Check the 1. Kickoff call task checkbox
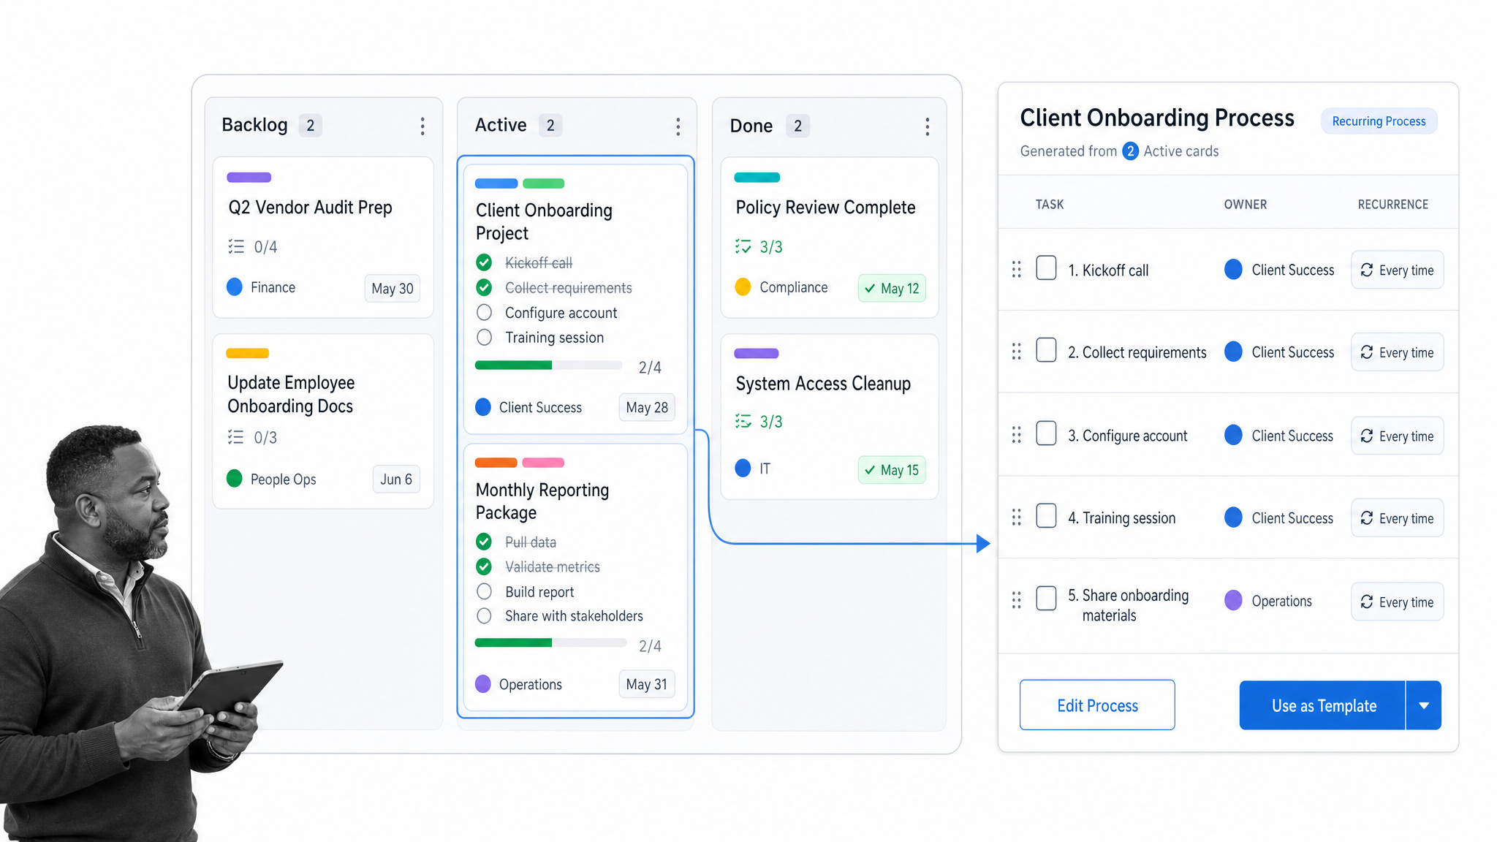The image size is (1497, 842). 1046,268
